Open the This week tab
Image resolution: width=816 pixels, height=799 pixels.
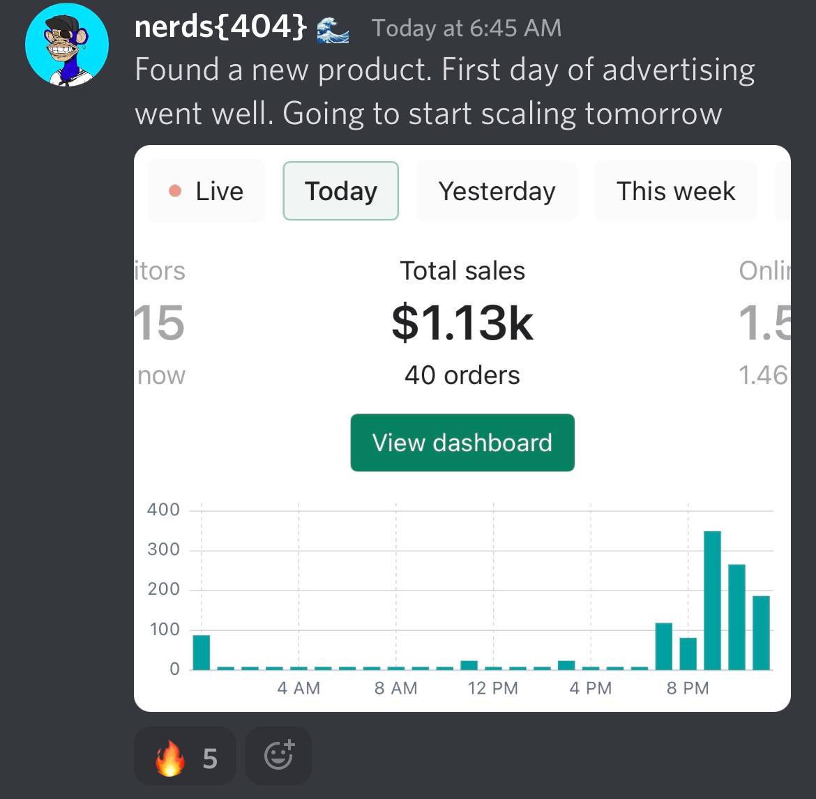coord(676,191)
